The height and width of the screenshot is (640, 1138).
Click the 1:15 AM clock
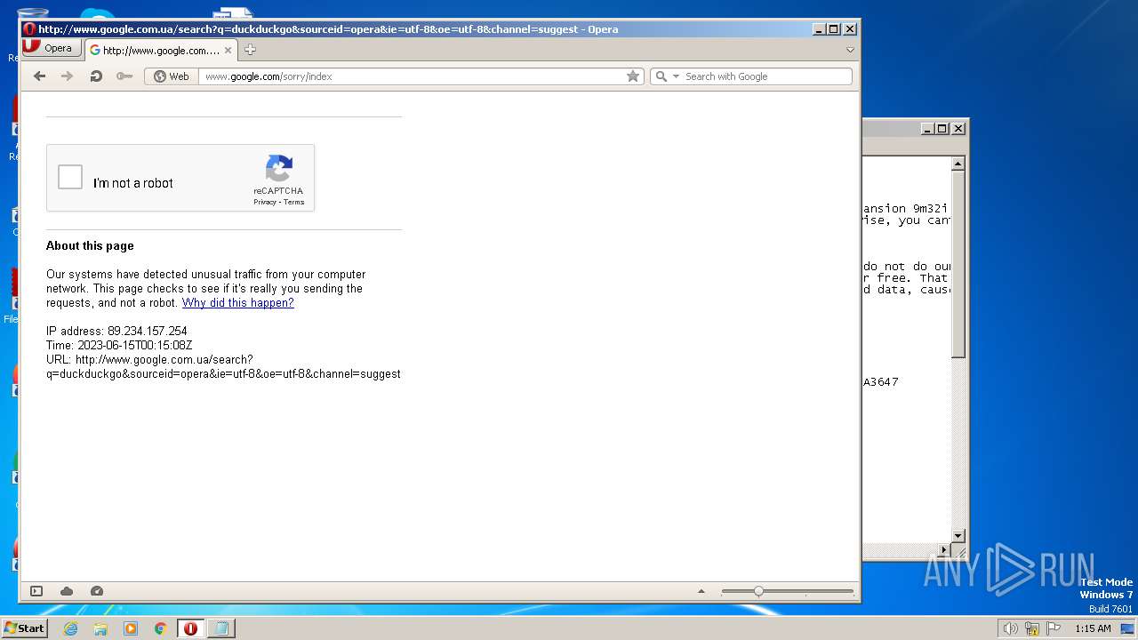1093,628
